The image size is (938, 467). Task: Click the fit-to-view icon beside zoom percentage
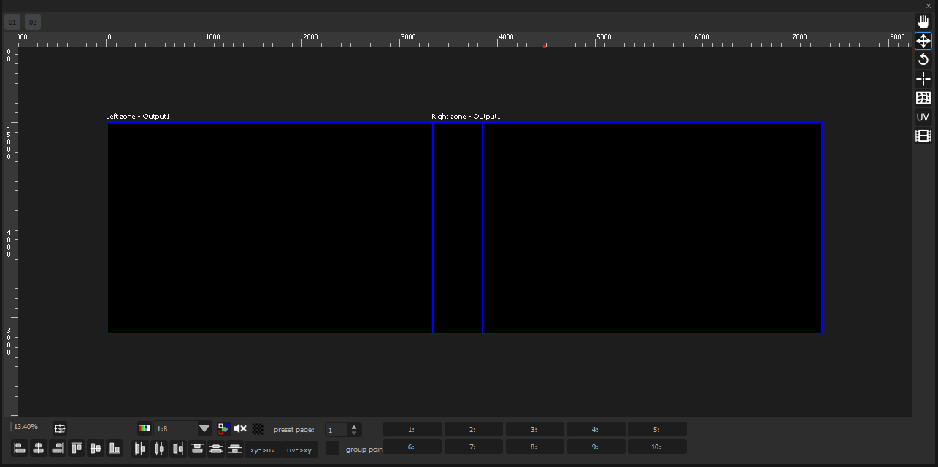pos(60,428)
